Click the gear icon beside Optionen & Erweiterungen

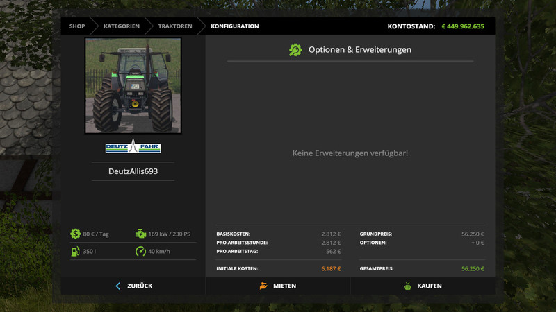(295, 50)
